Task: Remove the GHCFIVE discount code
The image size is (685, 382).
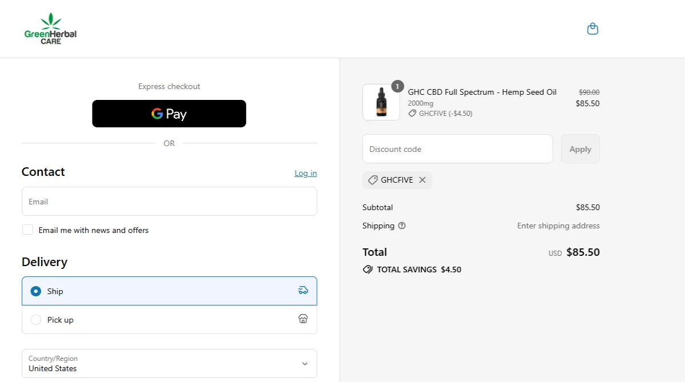Action: pos(422,179)
